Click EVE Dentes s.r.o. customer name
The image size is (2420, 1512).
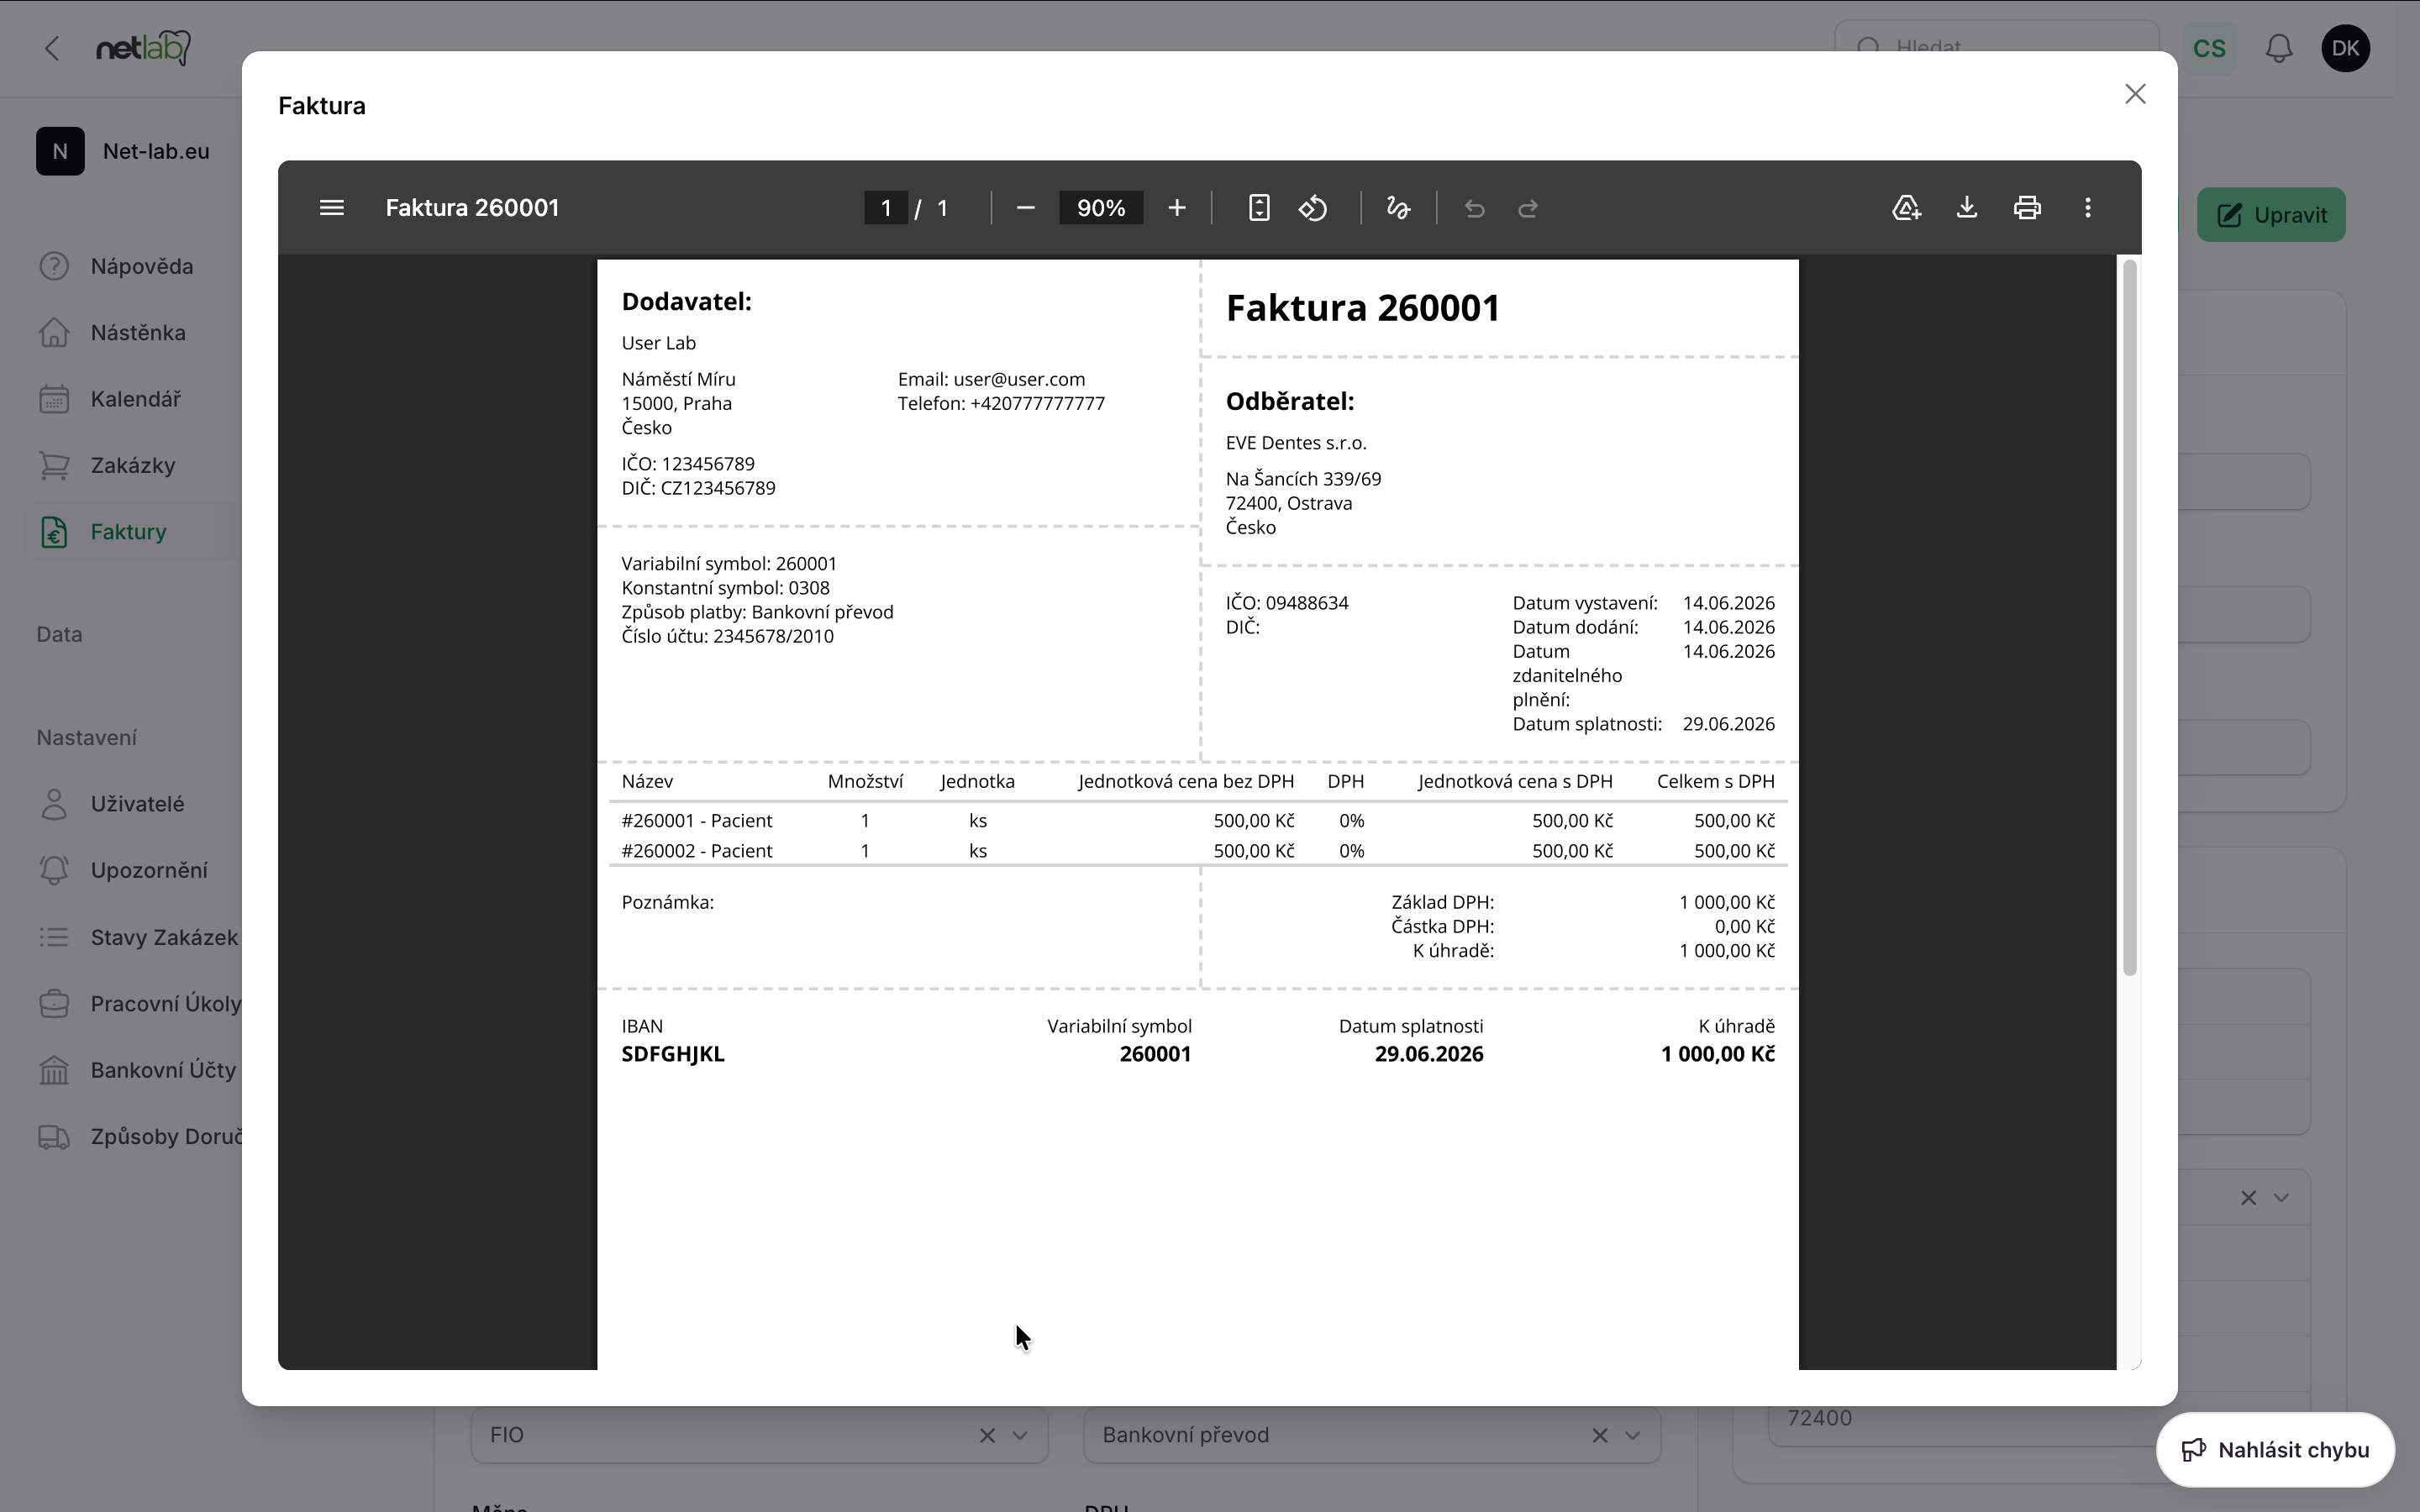pyautogui.click(x=1296, y=442)
